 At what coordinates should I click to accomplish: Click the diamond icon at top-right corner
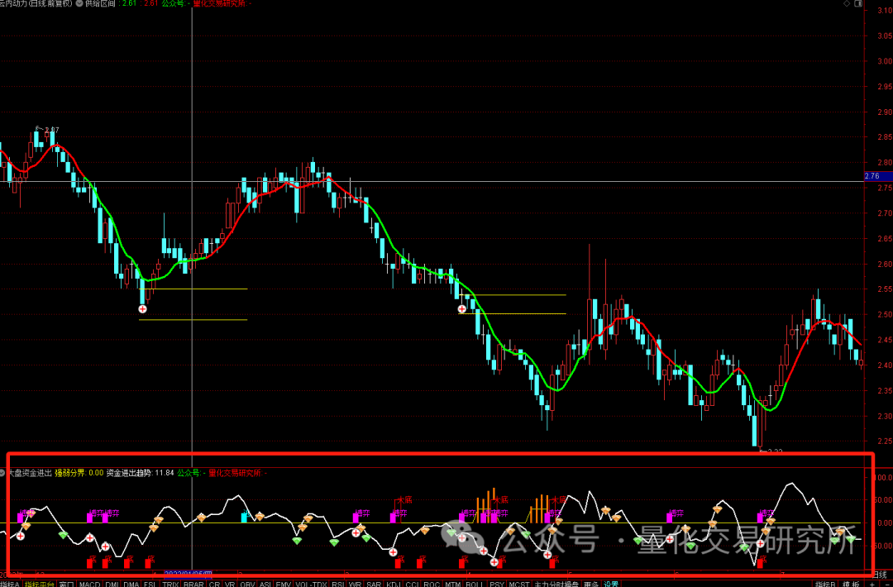point(847,3)
